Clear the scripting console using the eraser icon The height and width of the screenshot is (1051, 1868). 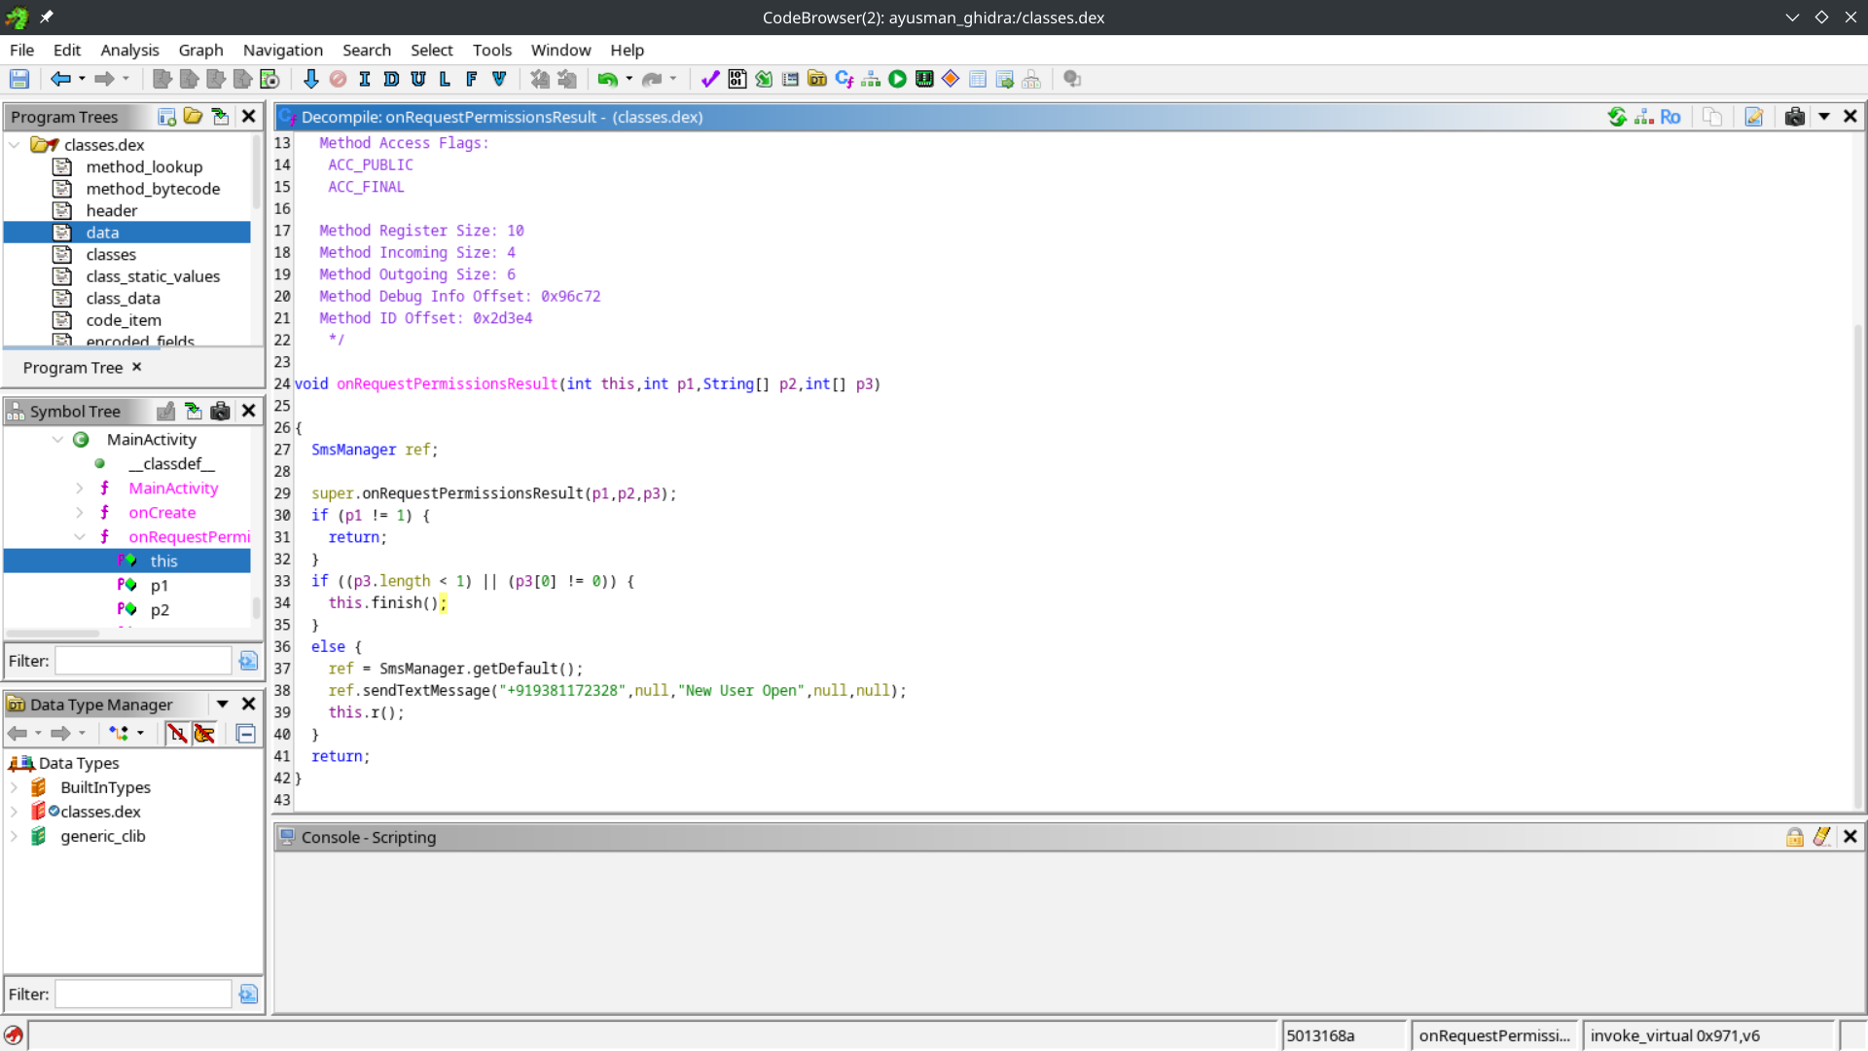(x=1822, y=837)
